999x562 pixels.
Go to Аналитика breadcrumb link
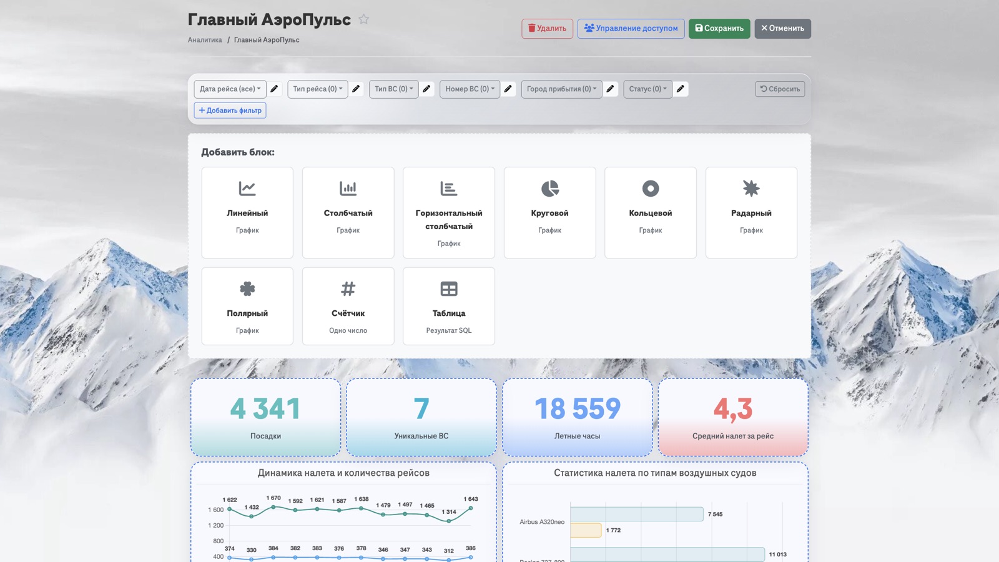pyautogui.click(x=205, y=40)
